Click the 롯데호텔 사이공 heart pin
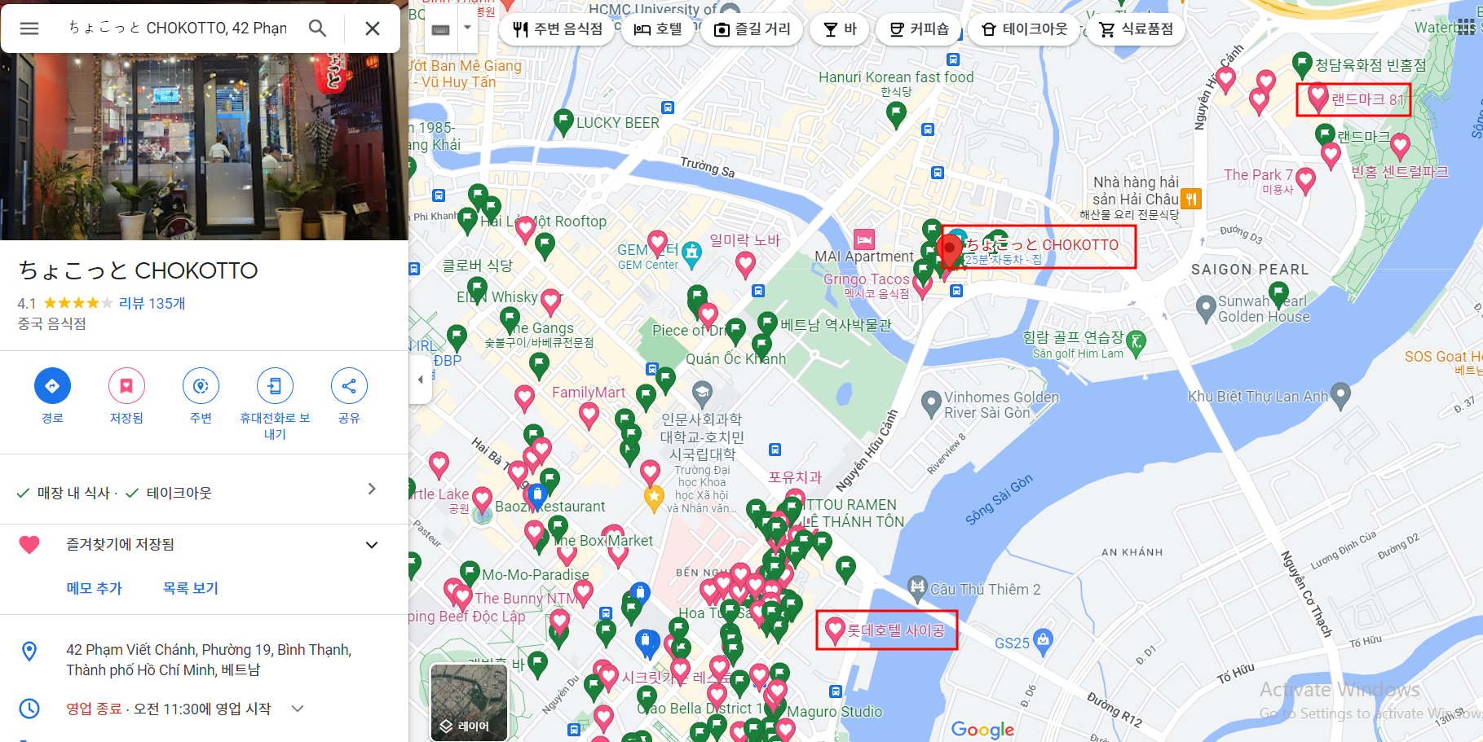 pos(835,630)
